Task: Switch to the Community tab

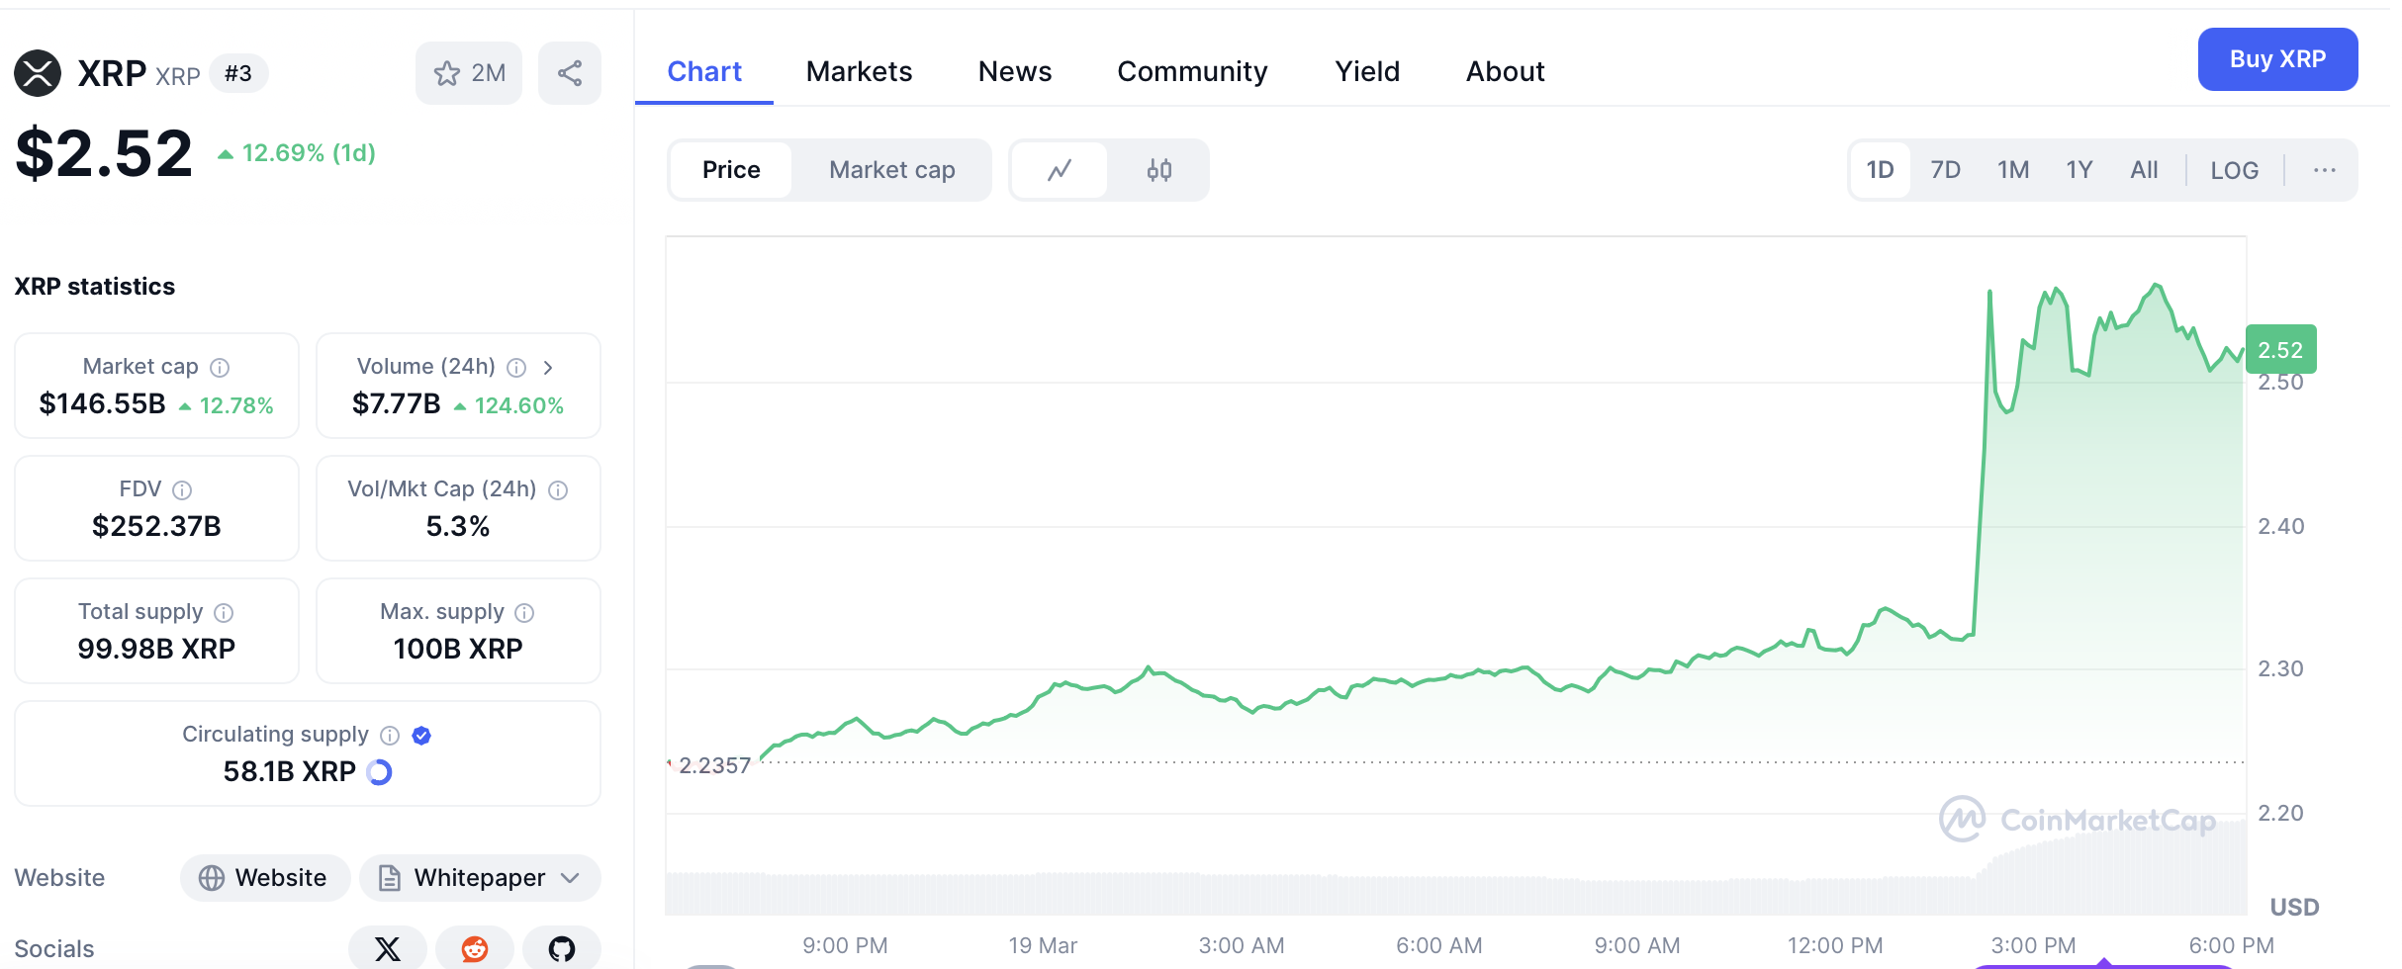Action: [x=1192, y=71]
